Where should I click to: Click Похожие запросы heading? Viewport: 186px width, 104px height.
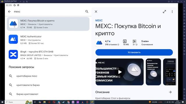(21, 67)
